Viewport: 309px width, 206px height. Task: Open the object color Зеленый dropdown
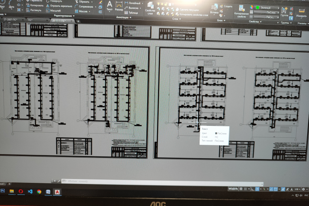pyautogui.click(x=267, y=8)
